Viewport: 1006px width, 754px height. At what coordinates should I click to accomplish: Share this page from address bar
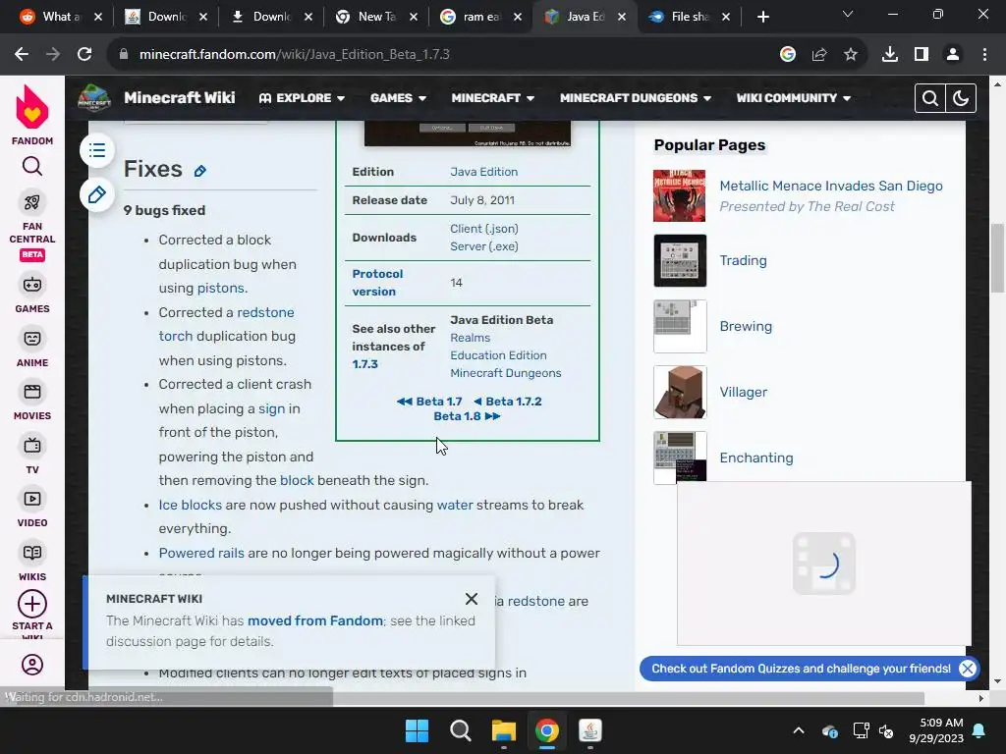click(819, 55)
